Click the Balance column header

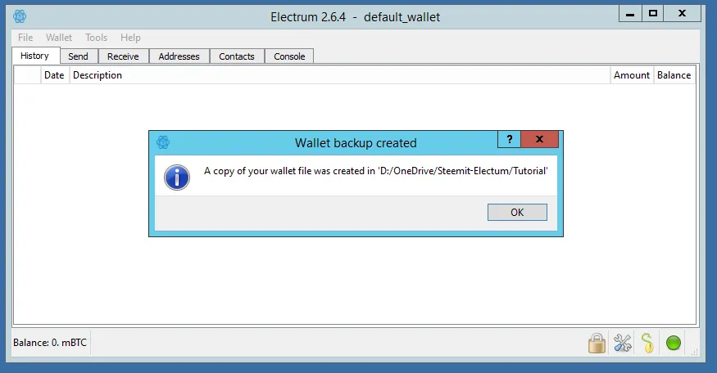click(x=674, y=75)
